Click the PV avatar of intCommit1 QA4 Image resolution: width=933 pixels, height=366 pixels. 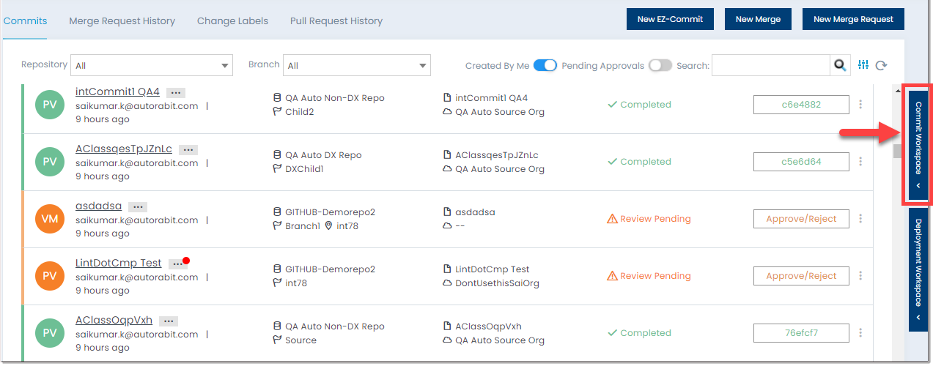[x=50, y=105]
